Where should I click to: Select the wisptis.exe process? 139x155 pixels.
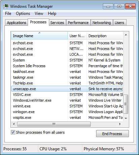click(67, 118)
